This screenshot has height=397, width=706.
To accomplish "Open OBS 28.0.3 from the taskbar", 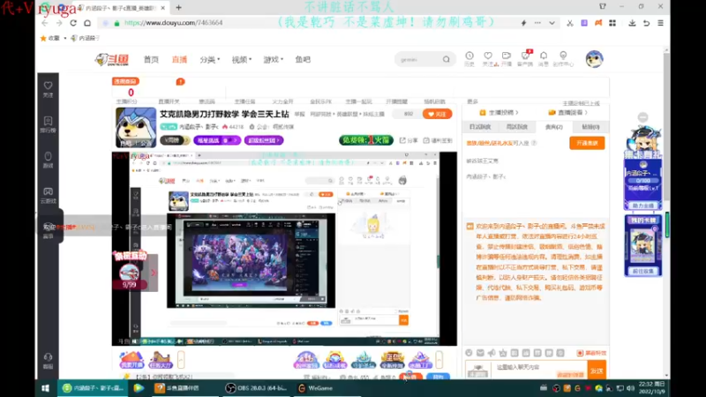I will pos(257,388).
